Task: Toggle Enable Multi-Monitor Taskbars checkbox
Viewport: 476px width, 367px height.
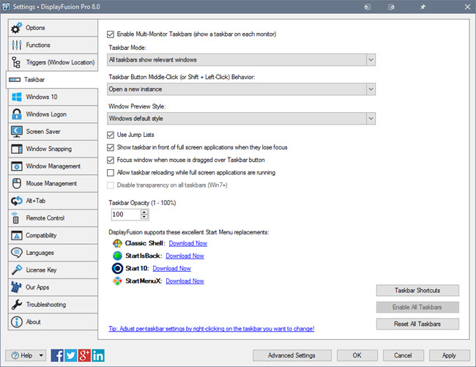Action: coord(111,34)
